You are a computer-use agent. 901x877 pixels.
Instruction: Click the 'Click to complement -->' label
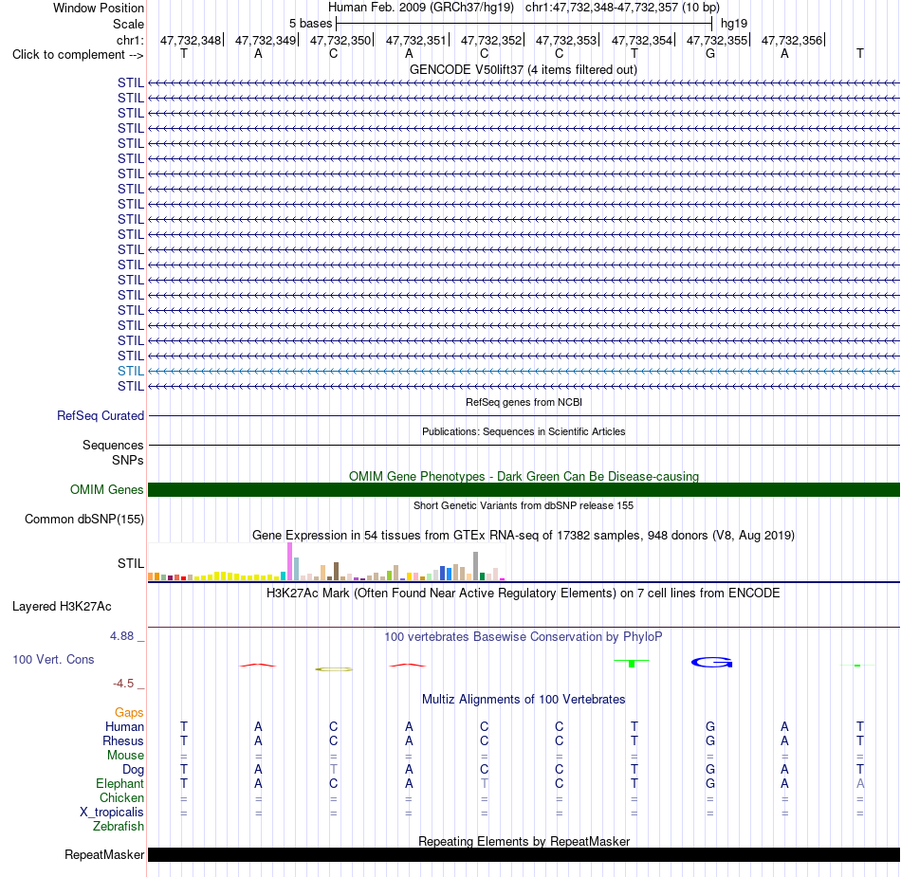click(x=78, y=55)
